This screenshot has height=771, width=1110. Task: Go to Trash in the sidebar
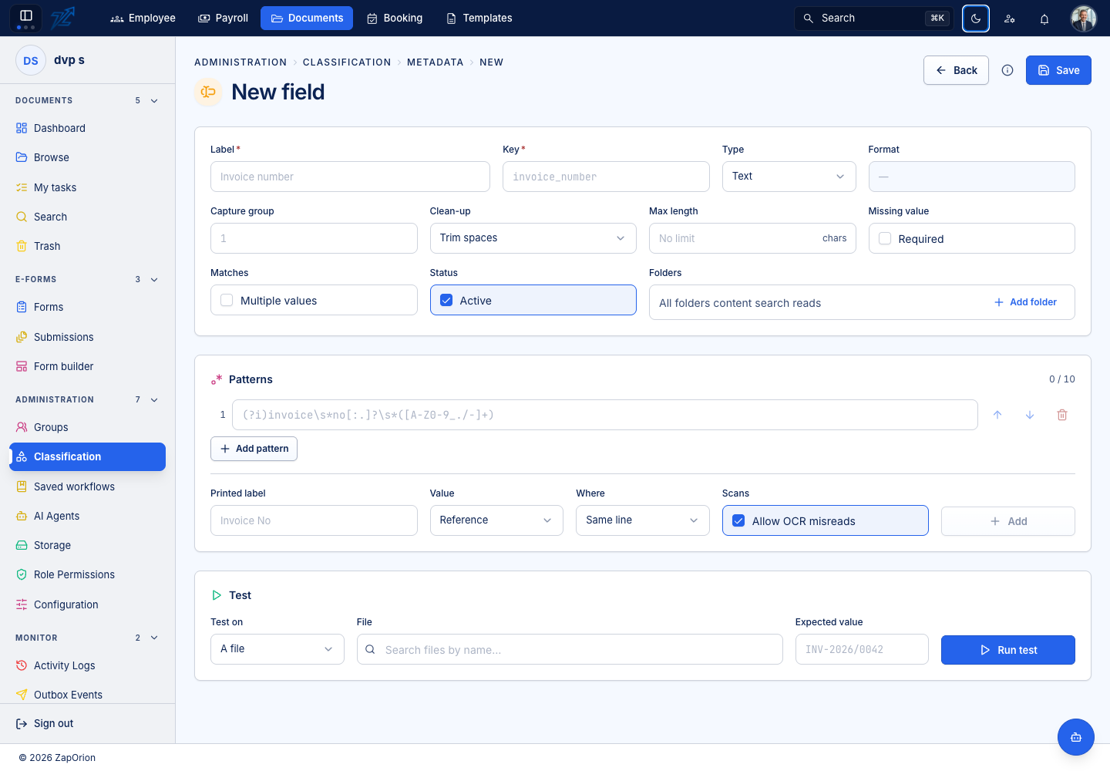pos(88,246)
